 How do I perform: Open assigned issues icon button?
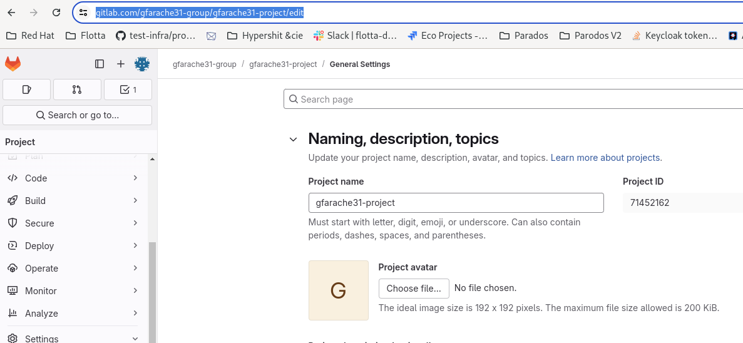click(x=26, y=90)
